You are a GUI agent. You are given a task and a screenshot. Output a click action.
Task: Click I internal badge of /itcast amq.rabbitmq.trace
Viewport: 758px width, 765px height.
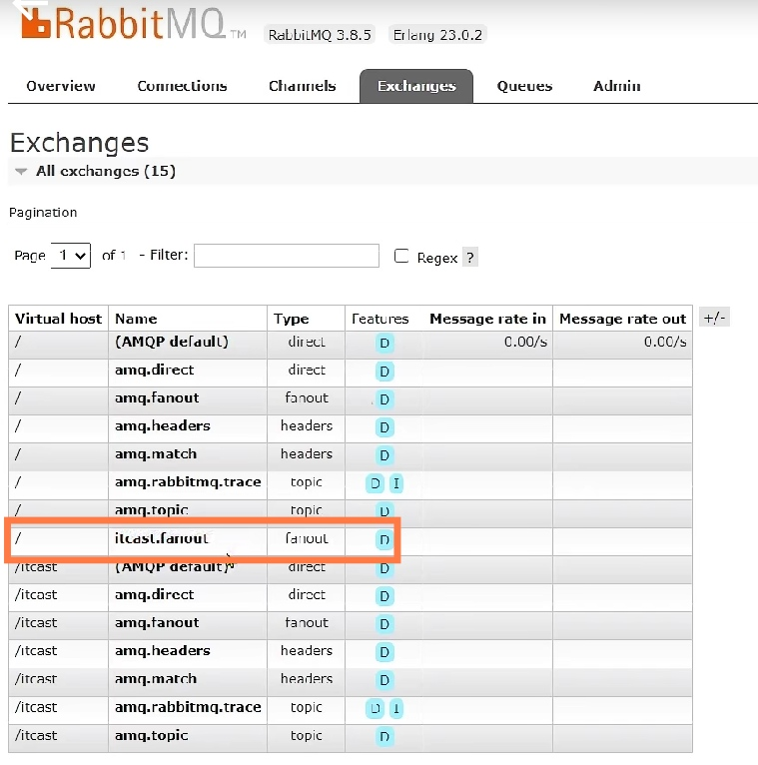pos(396,708)
